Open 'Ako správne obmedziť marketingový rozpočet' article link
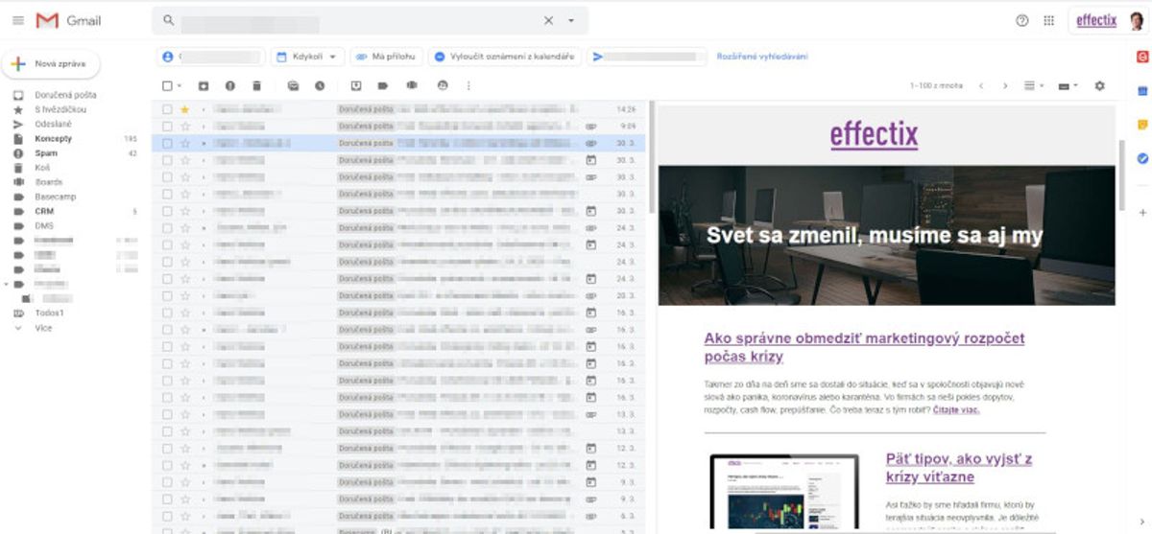The height and width of the screenshot is (534, 1152). 864,347
